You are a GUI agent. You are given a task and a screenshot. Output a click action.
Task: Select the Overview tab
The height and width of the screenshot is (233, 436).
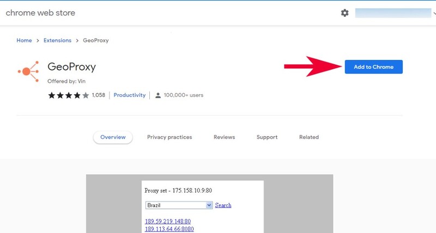click(x=113, y=137)
